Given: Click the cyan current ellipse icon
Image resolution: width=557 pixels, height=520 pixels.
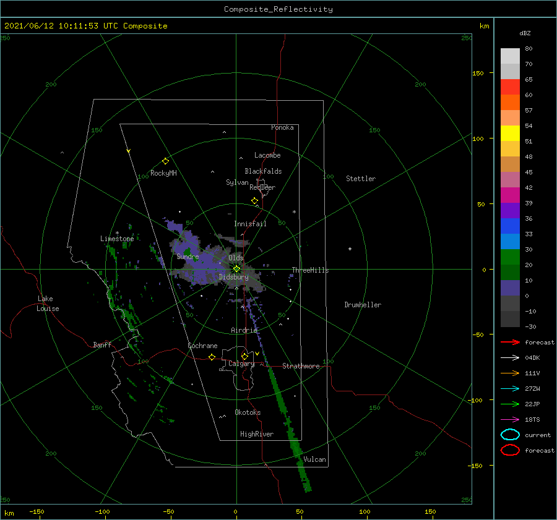Looking at the screenshot, I should 510,435.
